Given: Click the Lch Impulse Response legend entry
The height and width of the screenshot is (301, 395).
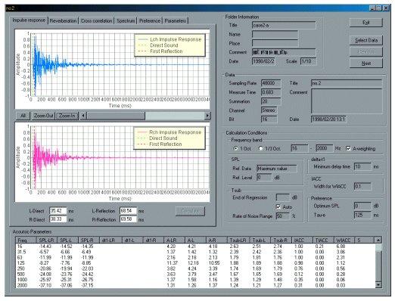Looking at the screenshot, I should click(x=170, y=39).
